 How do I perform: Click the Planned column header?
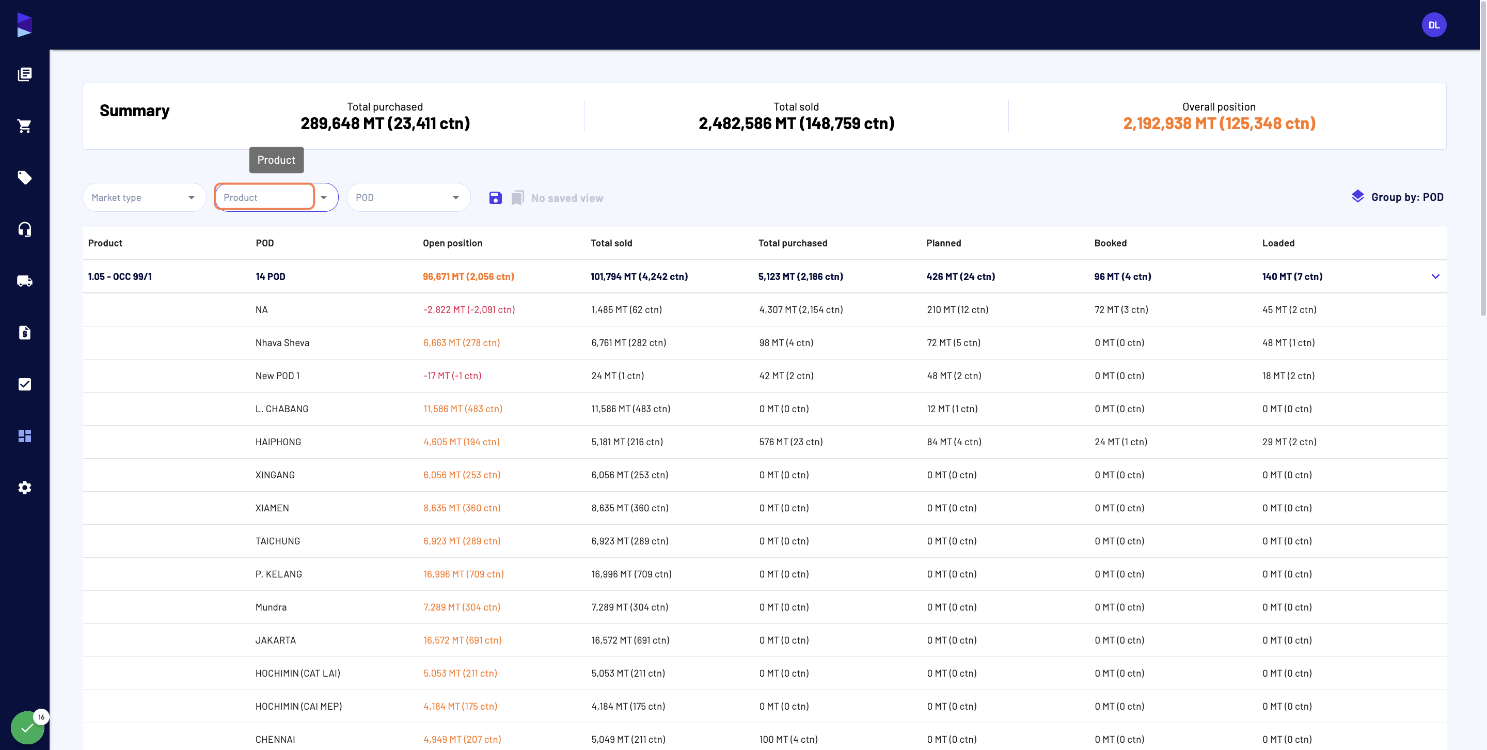pos(943,243)
